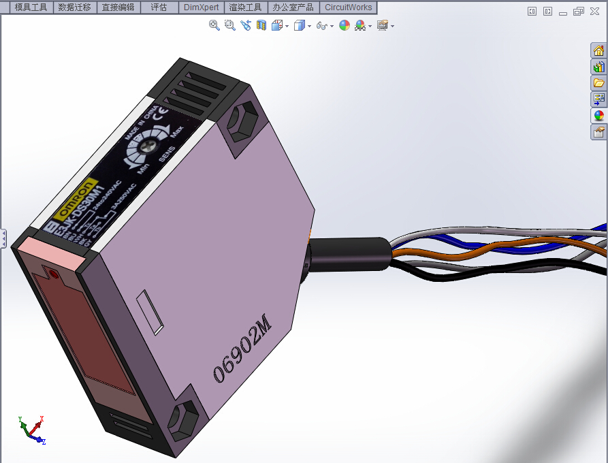Open the View Settings dropdown arrow
608x463 pixels.
pyautogui.click(x=393, y=26)
